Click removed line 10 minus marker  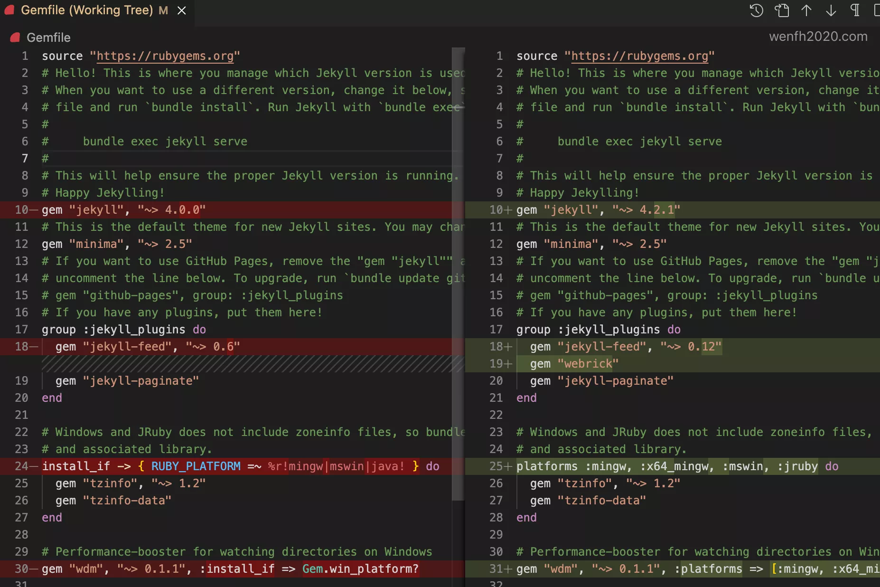click(33, 210)
